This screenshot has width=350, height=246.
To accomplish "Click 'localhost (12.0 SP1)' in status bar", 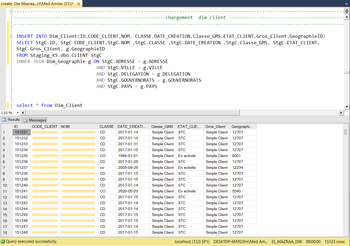I will tap(192, 241).
